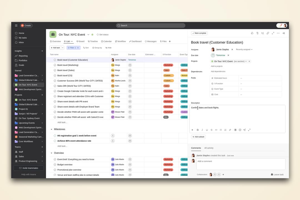300x200 pixels.
Task: Click the Mark complete button
Action: (199, 33)
